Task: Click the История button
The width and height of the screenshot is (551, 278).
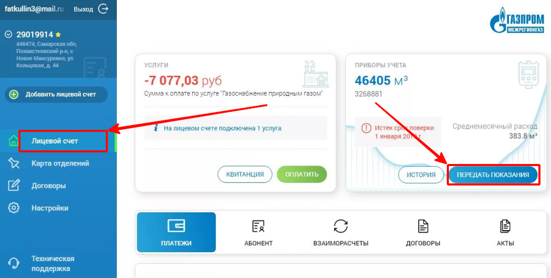Action: point(421,174)
